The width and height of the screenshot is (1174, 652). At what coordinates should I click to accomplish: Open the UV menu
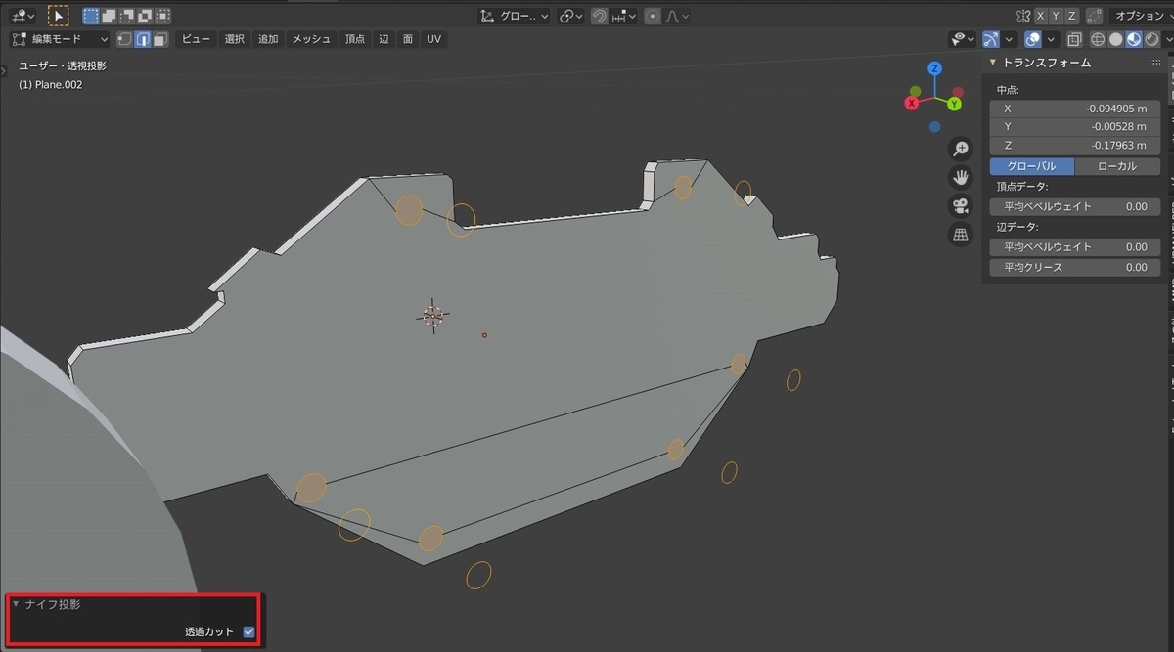tap(433, 39)
